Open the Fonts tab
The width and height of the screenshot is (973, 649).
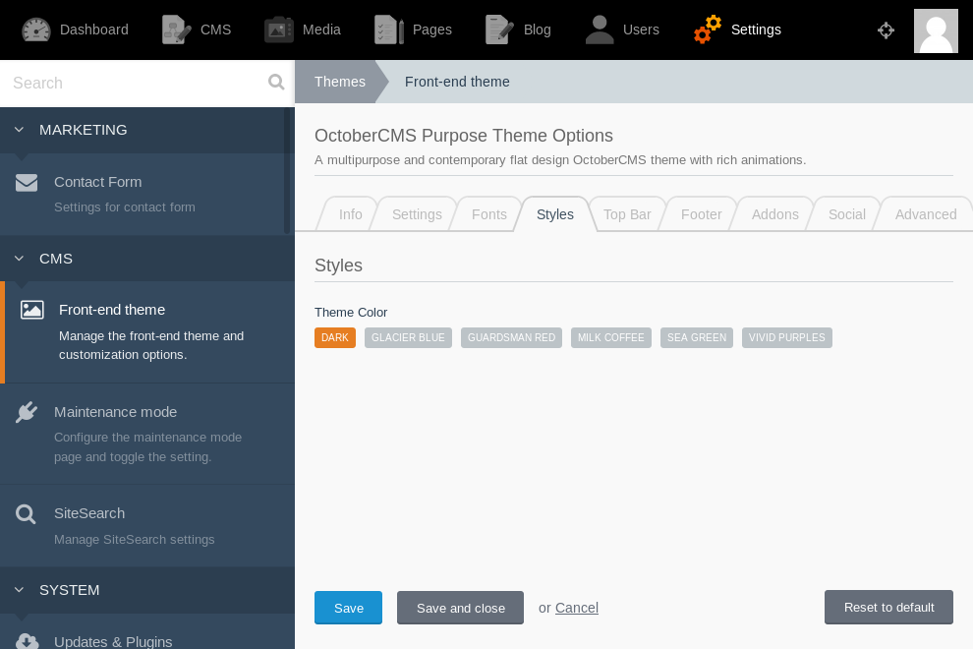[489, 214]
